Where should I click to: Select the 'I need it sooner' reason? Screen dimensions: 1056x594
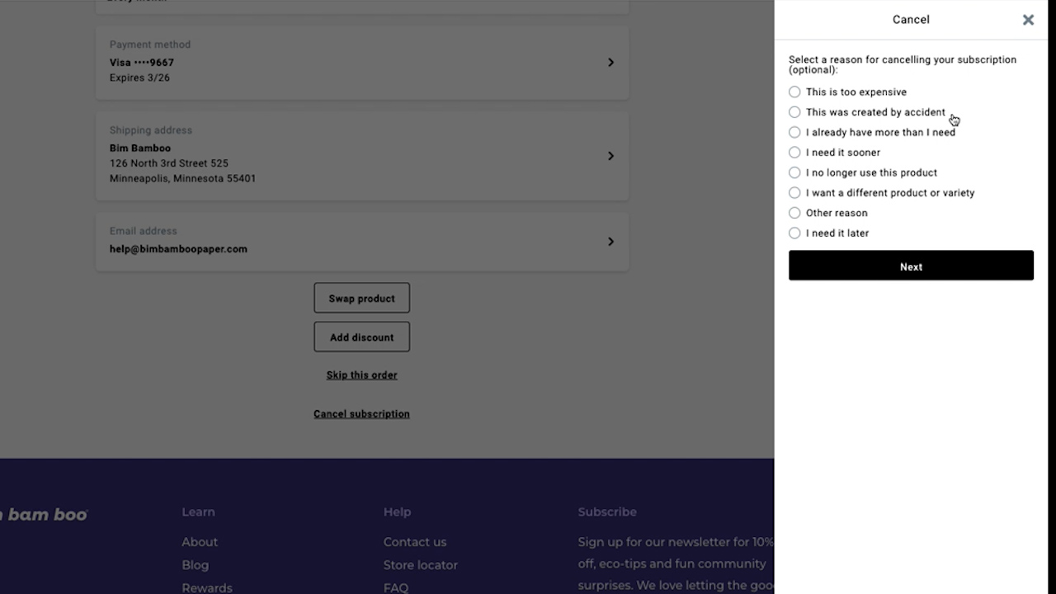pyautogui.click(x=794, y=153)
